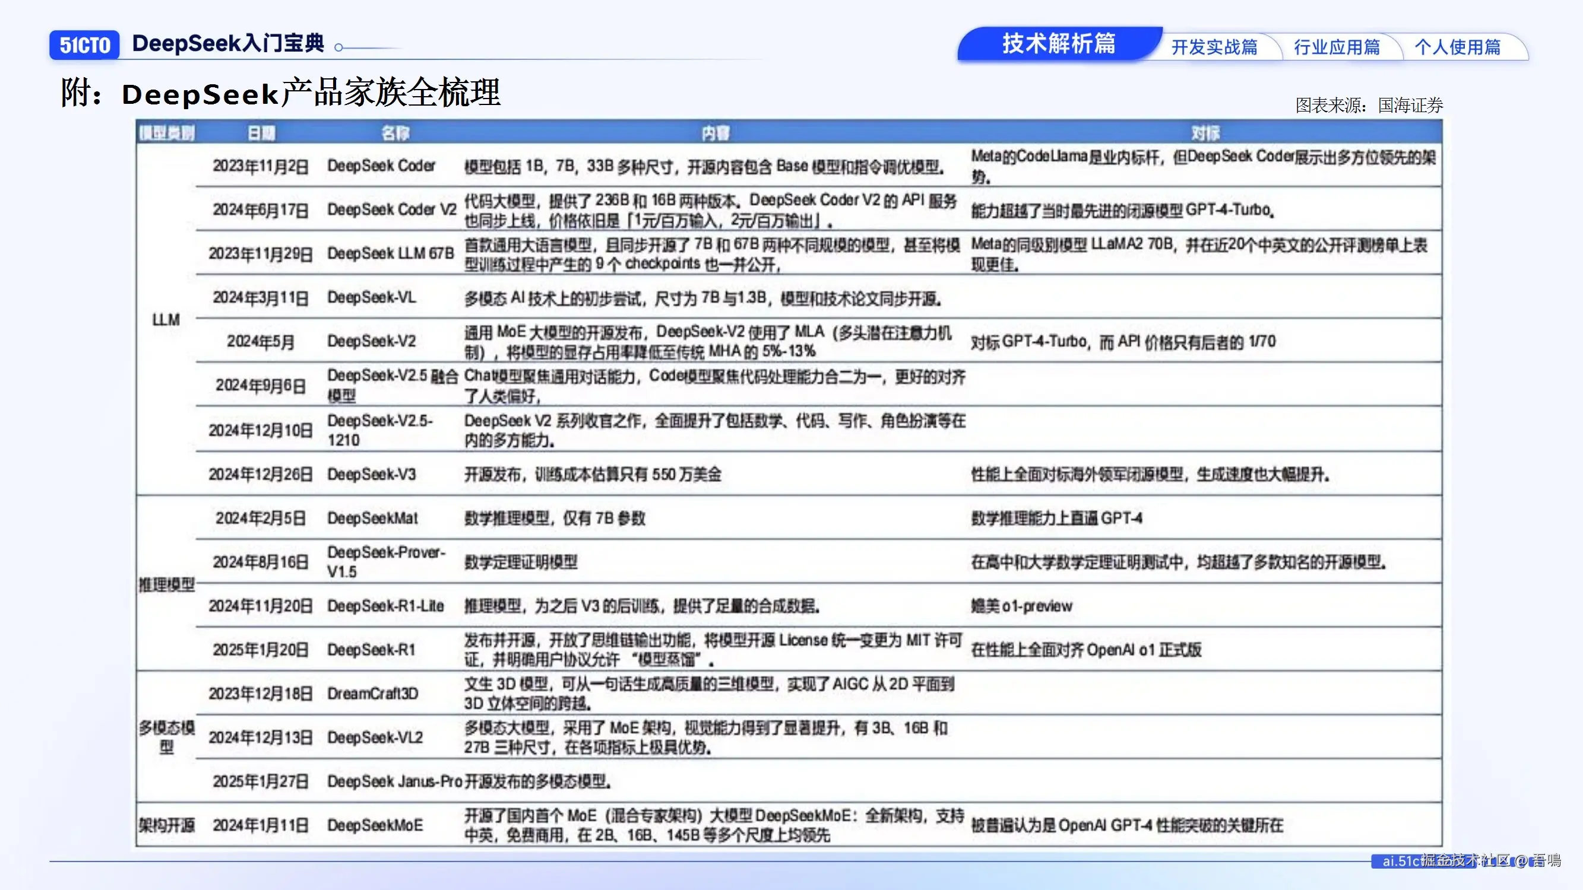Click the 模型类别 column header
The height and width of the screenshot is (890, 1583).
pyautogui.click(x=166, y=133)
